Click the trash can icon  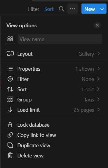[x=10, y=155]
